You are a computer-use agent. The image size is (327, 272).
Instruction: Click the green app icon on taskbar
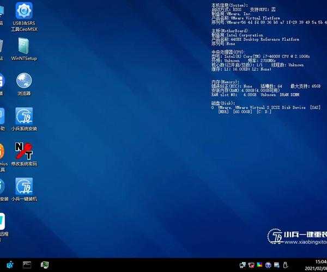click(x=45, y=264)
